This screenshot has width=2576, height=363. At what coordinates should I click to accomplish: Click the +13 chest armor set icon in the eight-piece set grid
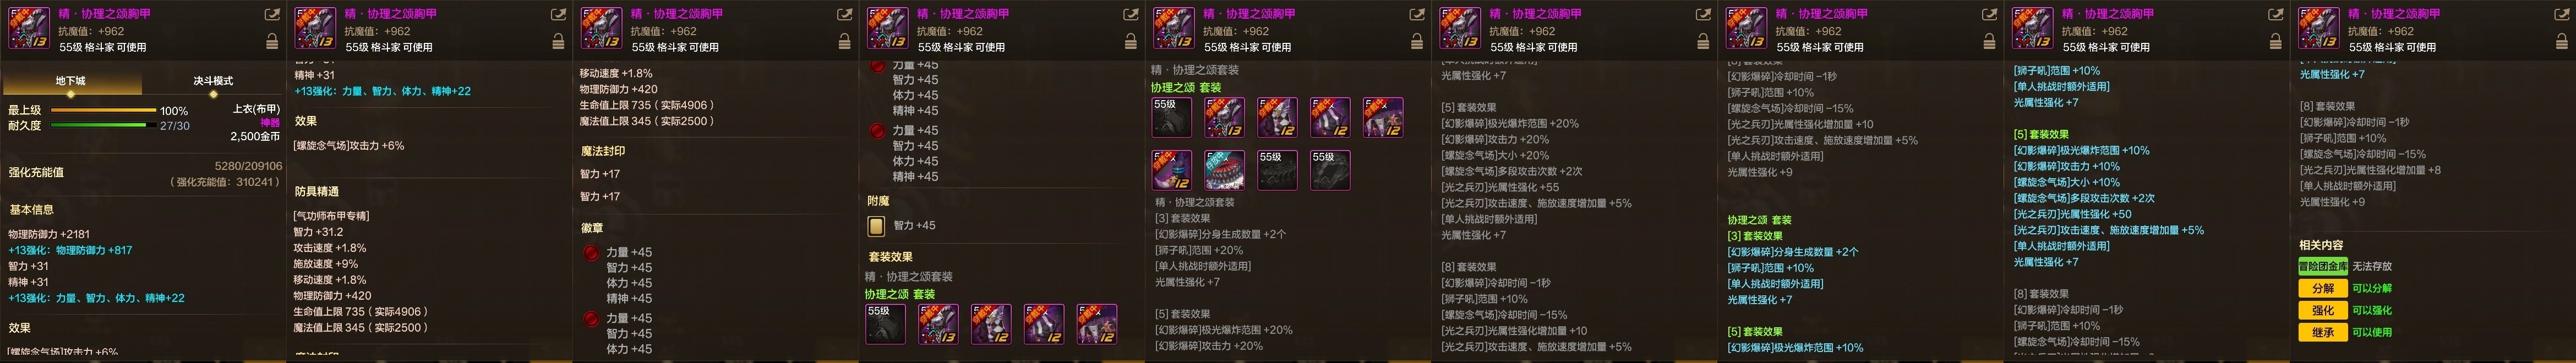[x=1224, y=117]
